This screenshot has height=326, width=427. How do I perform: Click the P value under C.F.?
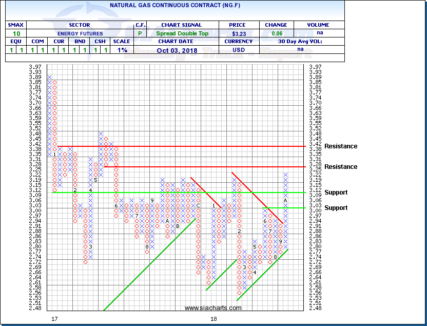coord(140,33)
